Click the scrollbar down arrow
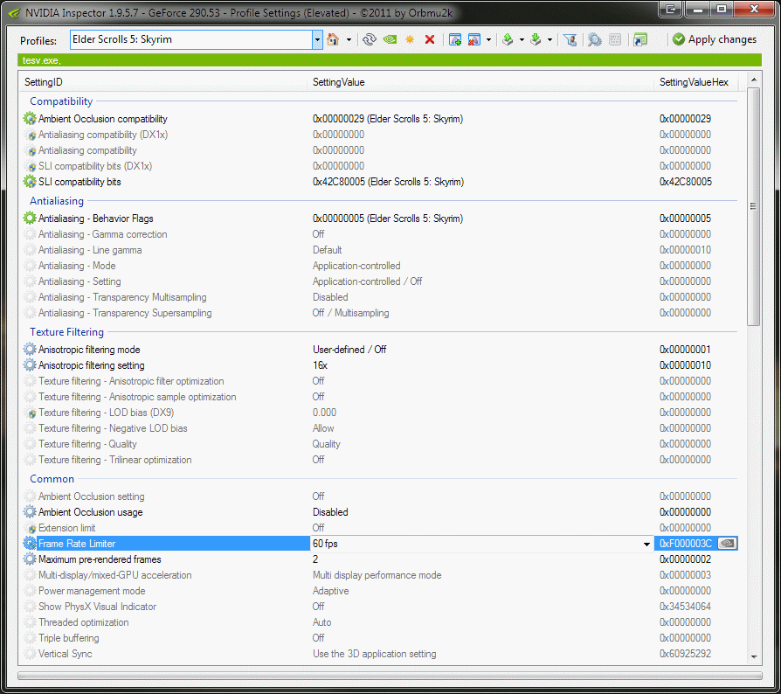The width and height of the screenshot is (781, 694). pyautogui.click(x=754, y=657)
